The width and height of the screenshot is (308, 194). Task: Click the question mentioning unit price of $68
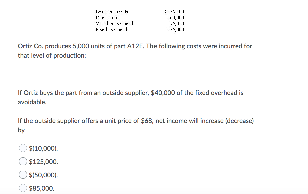(x=136, y=126)
